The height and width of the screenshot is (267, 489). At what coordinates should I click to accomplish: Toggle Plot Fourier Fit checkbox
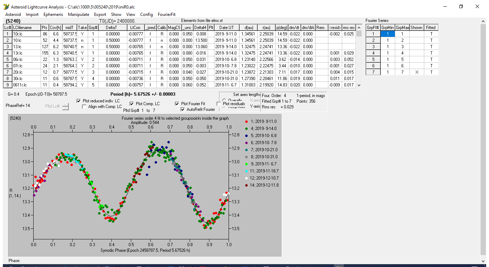point(177,104)
